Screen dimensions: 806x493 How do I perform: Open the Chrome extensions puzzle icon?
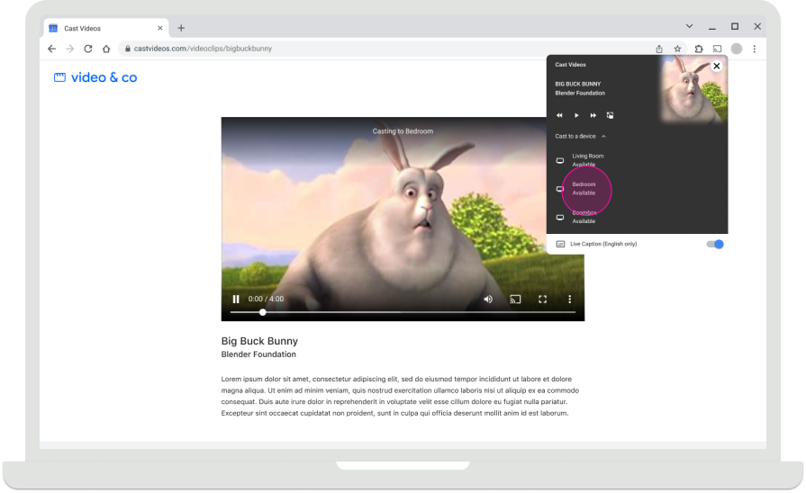[698, 49]
